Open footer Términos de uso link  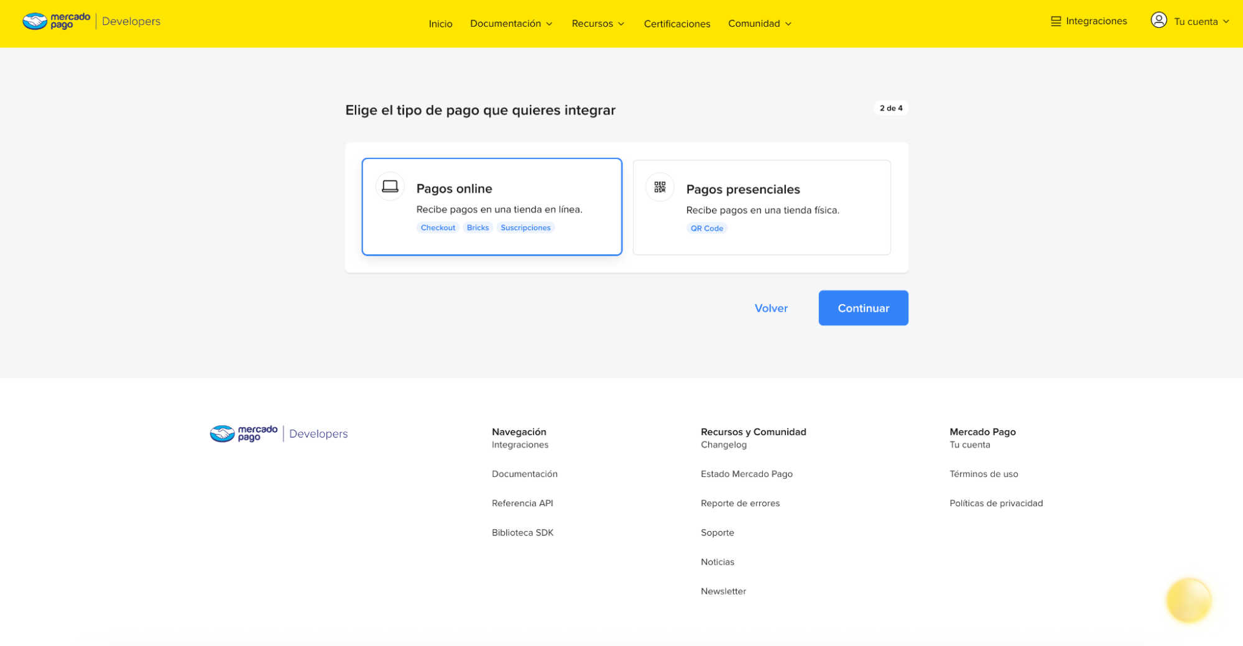point(984,474)
